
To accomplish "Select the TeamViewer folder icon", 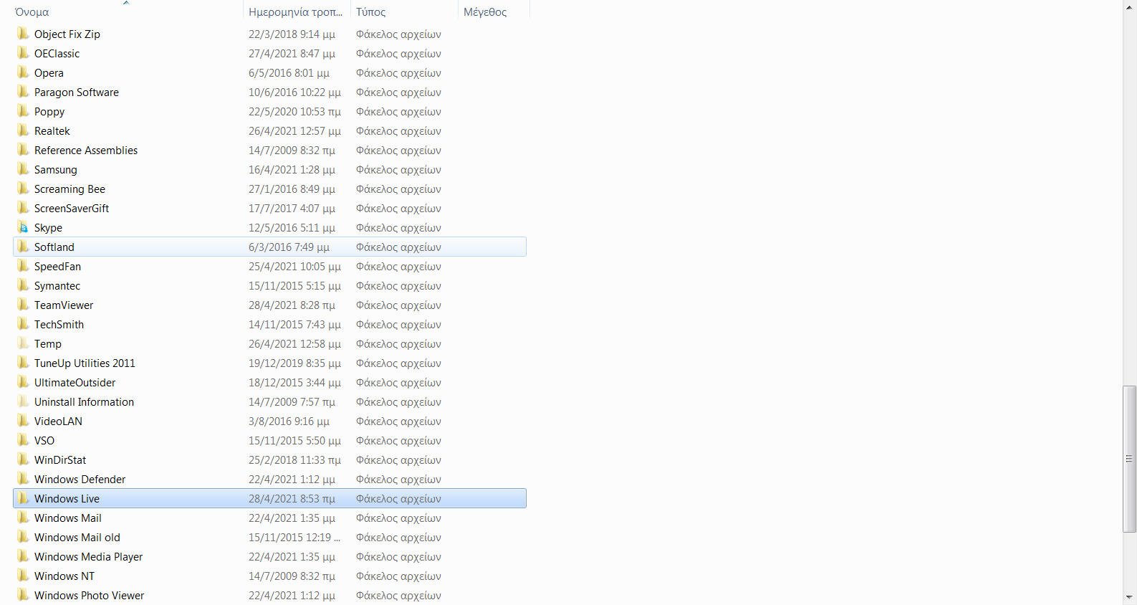I will click(x=24, y=305).
